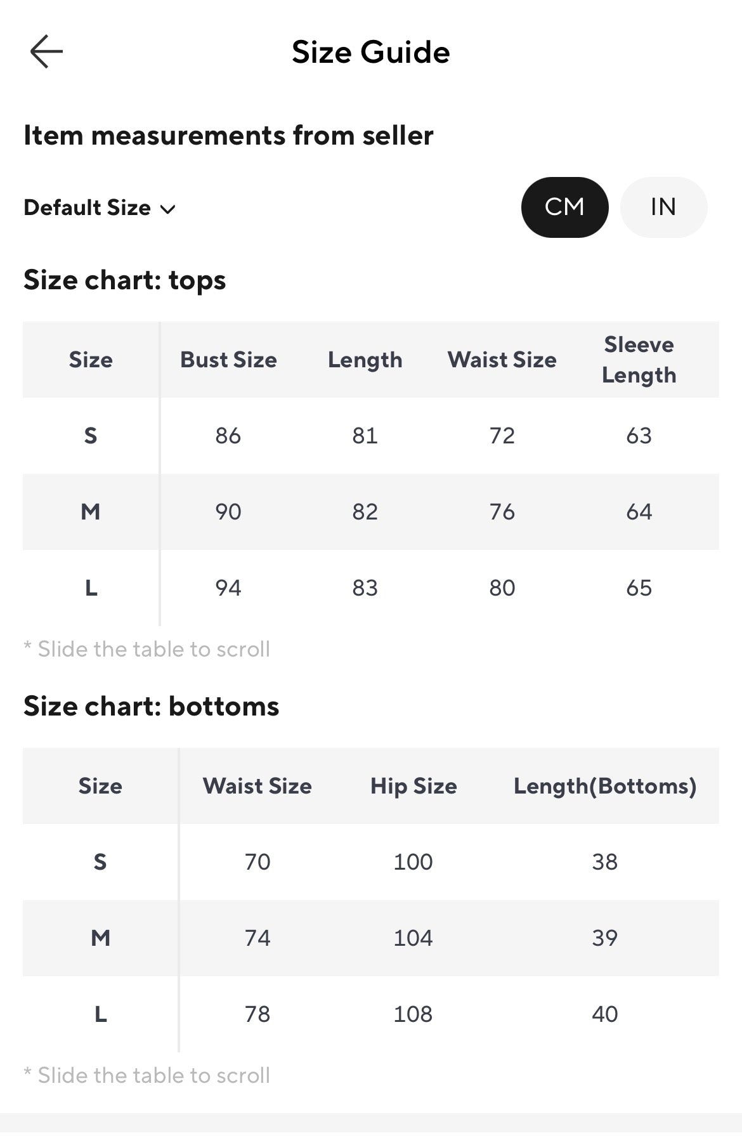Click size L row in tops chart
The image size is (742, 1138).
[371, 588]
